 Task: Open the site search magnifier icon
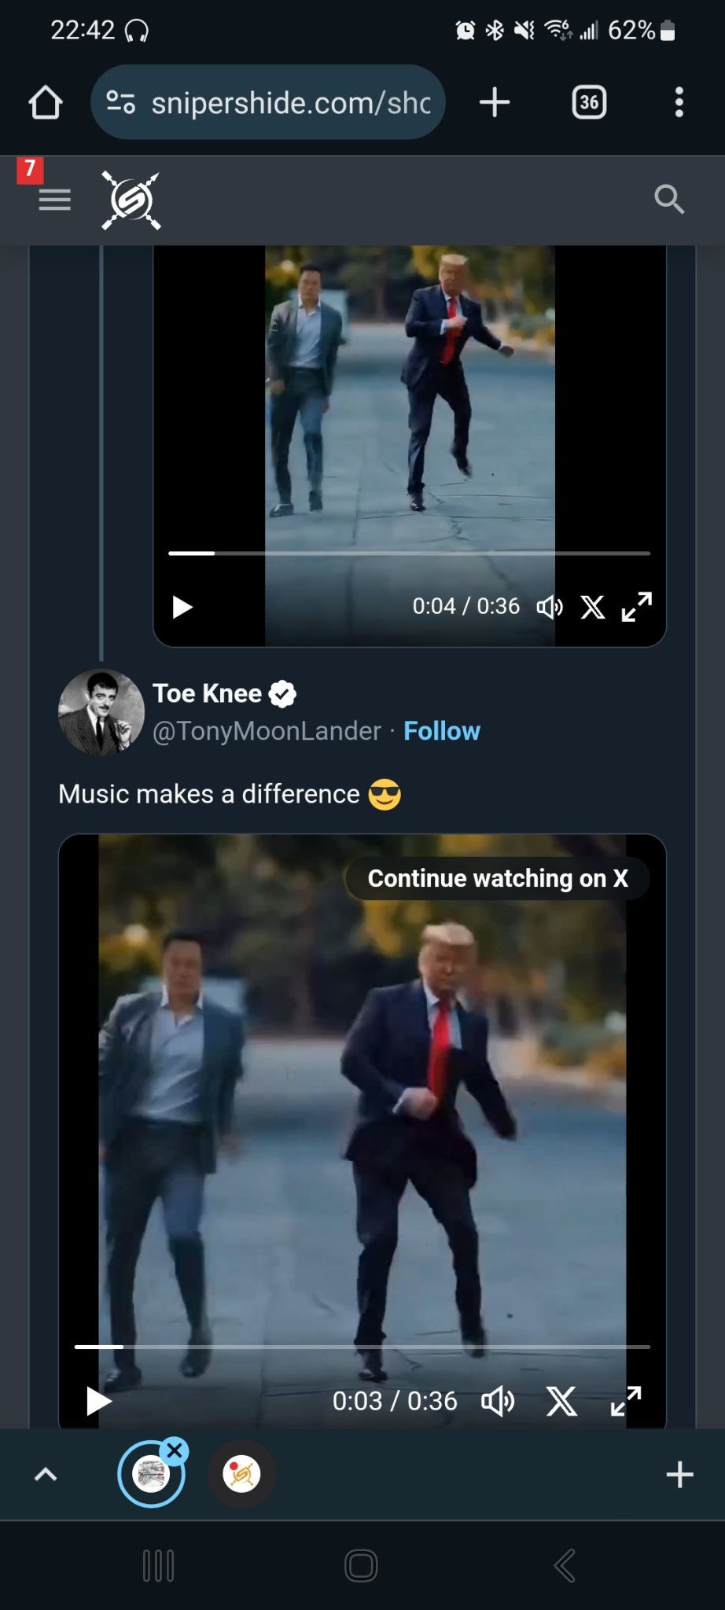tap(669, 200)
